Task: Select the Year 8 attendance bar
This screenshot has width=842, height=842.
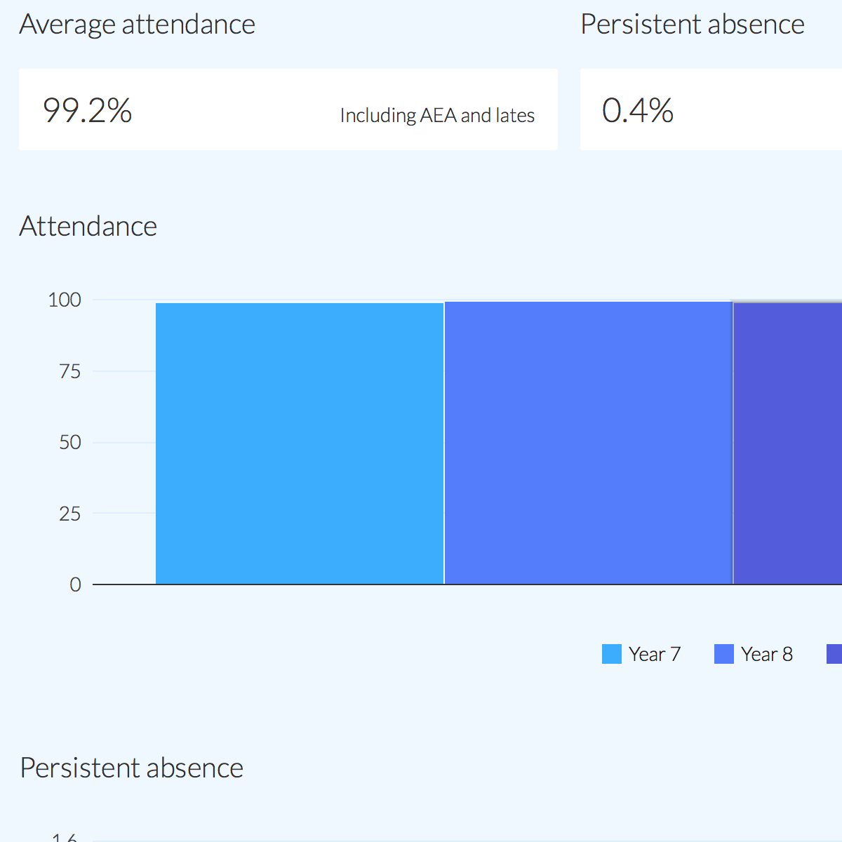Action: [589, 443]
